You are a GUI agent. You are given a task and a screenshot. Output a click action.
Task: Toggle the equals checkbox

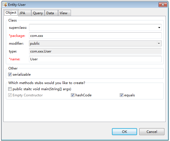pos(121,95)
